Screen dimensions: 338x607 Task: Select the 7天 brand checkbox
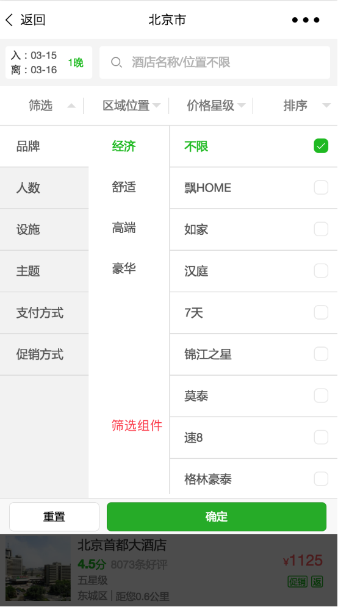pyautogui.click(x=321, y=312)
